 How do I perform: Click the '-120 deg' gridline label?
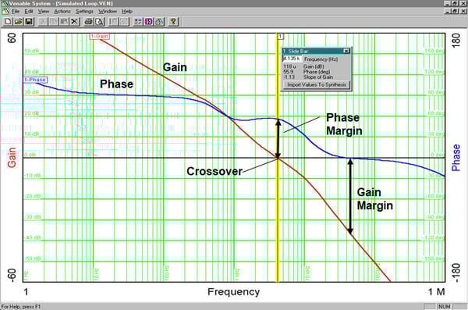tap(434, 238)
